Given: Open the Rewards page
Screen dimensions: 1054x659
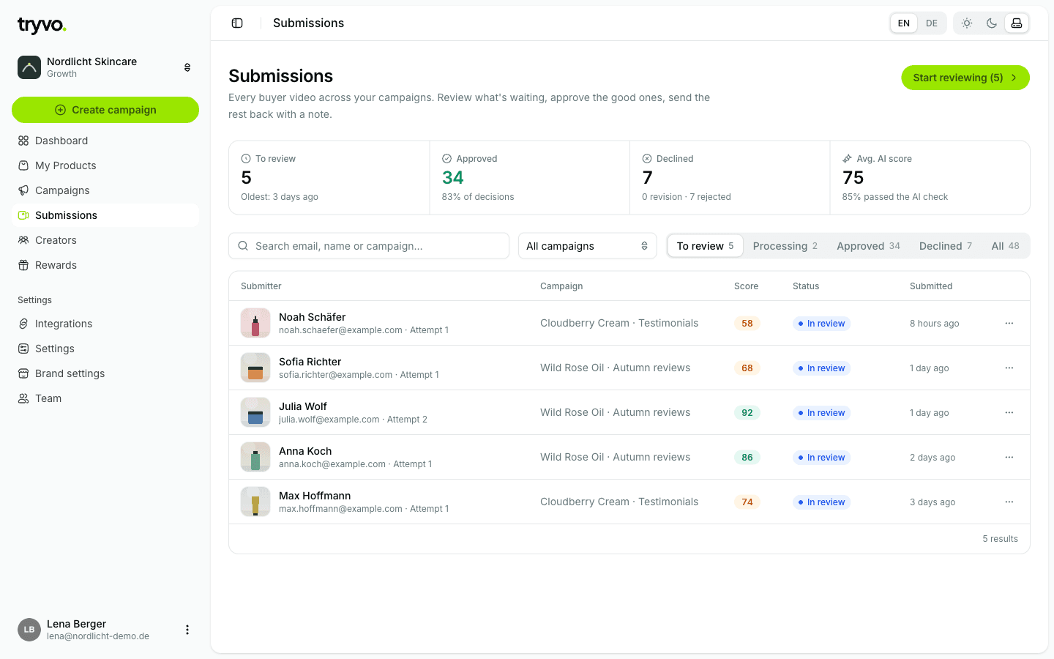Looking at the screenshot, I should click(105, 265).
